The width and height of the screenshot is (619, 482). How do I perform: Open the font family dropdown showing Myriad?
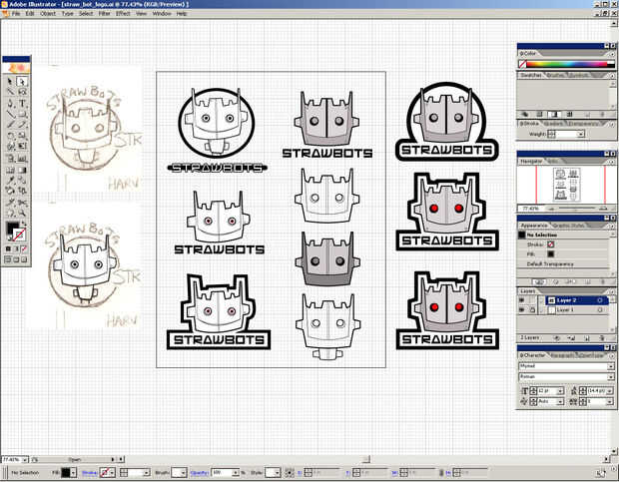pos(610,366)
